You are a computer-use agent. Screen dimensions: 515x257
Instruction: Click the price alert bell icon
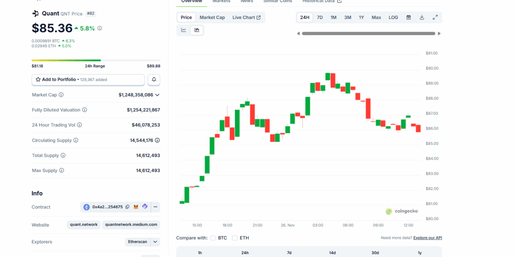154,79
